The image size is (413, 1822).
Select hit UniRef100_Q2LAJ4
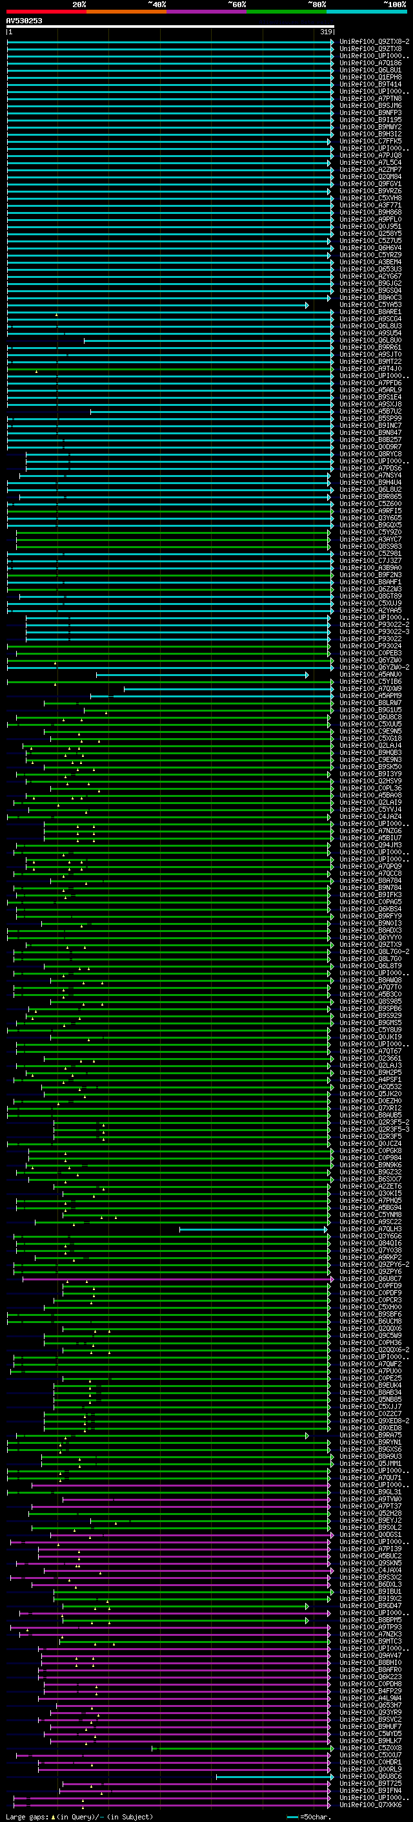[370, 745]
